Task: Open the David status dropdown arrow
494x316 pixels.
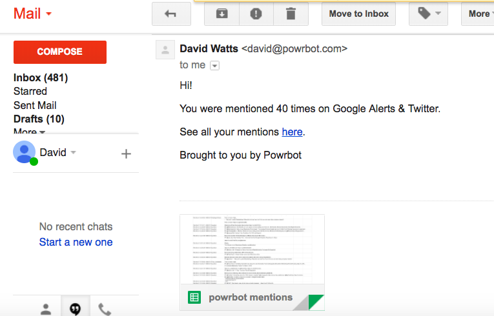Action: tap(74, 152)
